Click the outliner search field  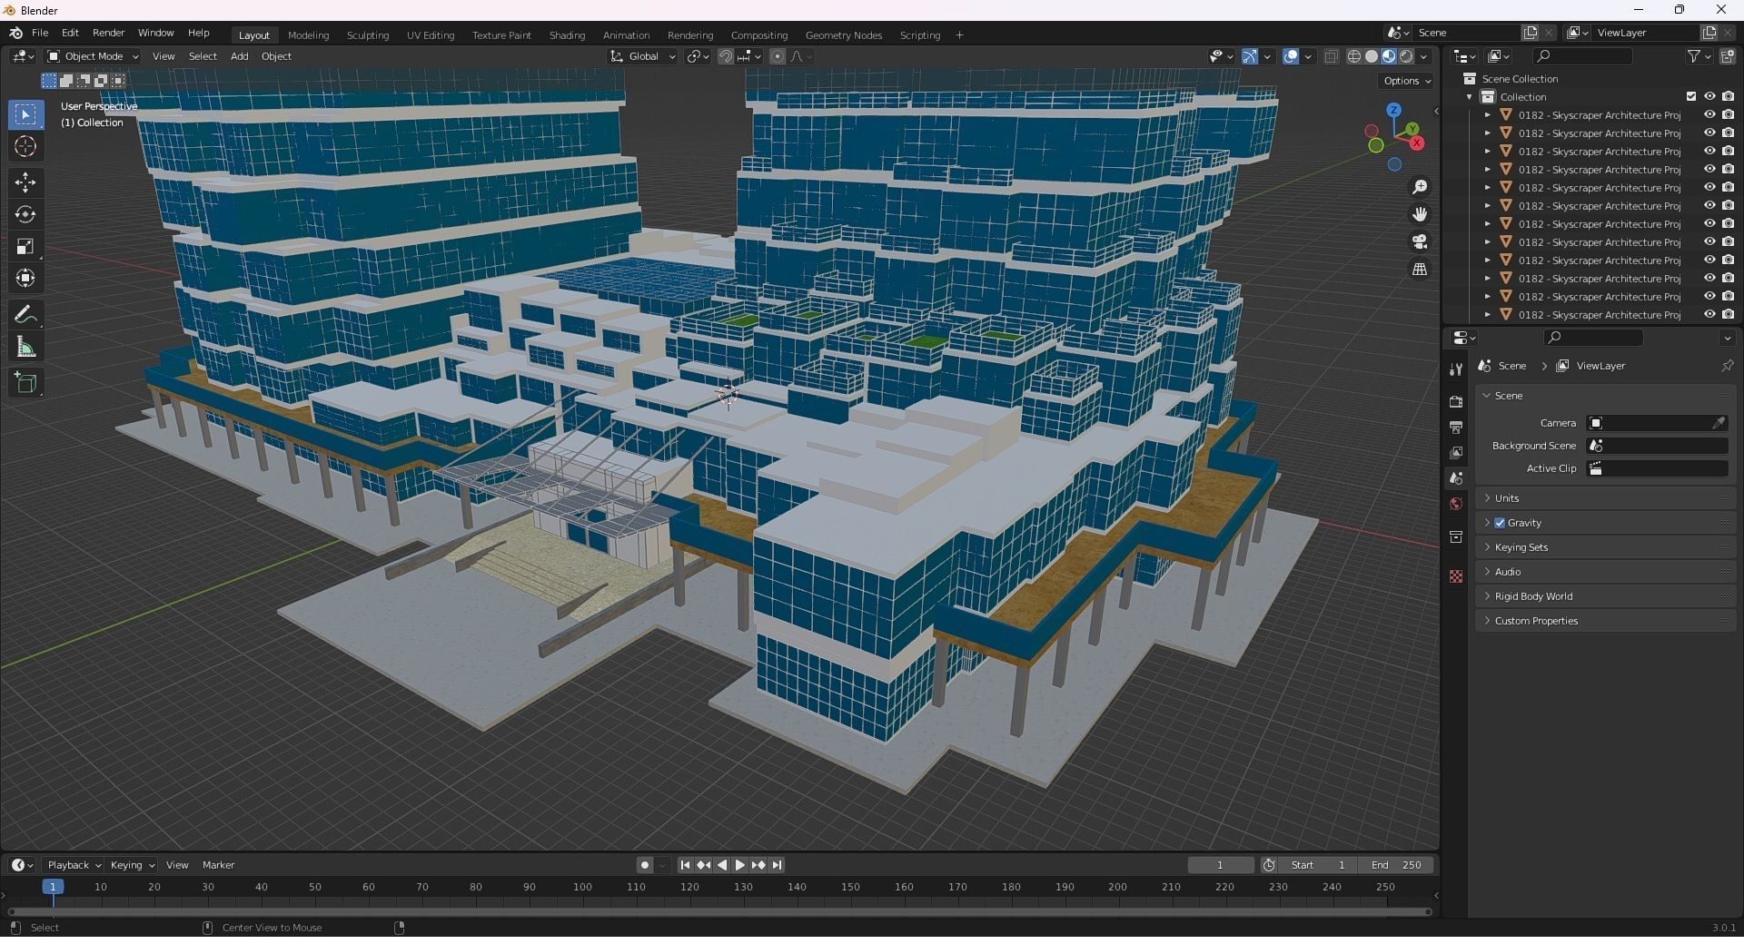(x=1581, y=56)
